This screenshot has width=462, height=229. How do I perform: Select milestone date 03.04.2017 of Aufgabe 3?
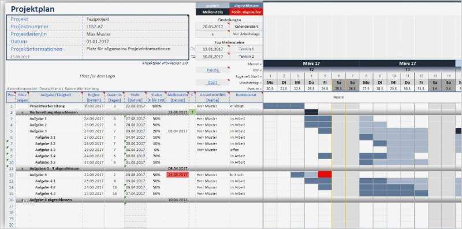[178, 131]
